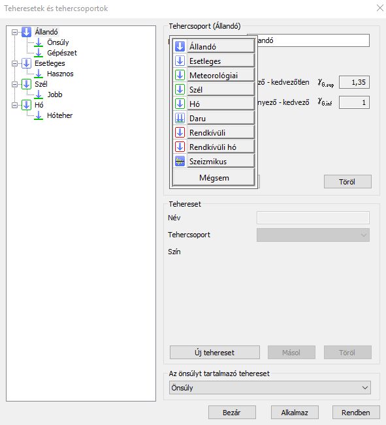386x425 pixels.
Task: Click the γG.sup field showing 1,35
Action: (354, 82)
